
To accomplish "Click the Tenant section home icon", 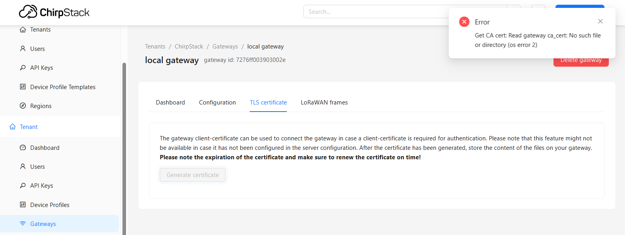I will [13, 127].
